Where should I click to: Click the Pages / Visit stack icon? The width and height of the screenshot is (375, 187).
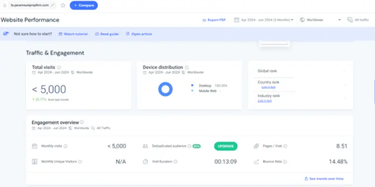pos(256,146)
